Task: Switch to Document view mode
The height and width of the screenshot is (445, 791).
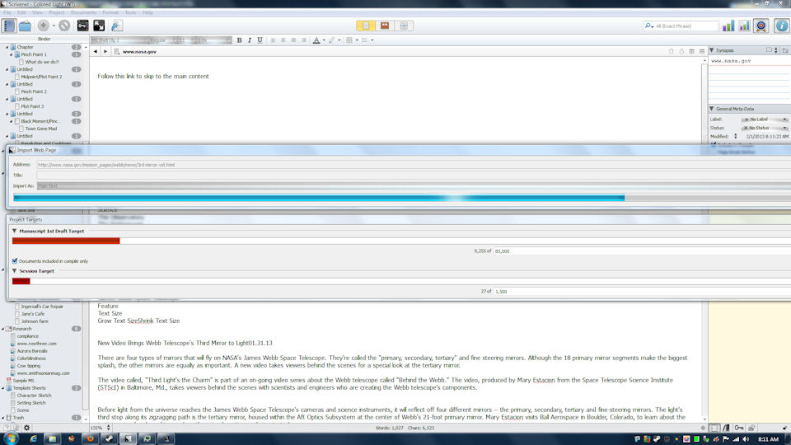Action: (x=366, y=26)
